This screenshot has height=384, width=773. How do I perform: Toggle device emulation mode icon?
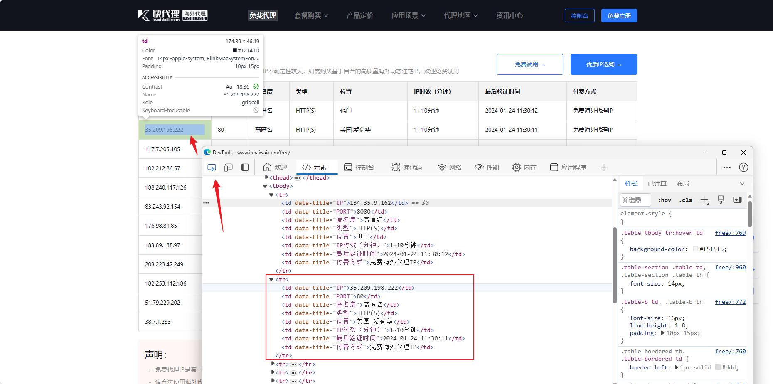[x=228, y=167]
